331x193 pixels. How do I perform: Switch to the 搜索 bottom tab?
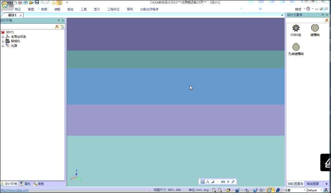pyautogui.click(x=38, y=184)
